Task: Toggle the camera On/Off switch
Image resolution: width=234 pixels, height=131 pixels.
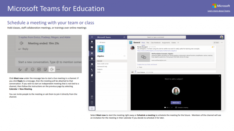Action: point(168,108)
